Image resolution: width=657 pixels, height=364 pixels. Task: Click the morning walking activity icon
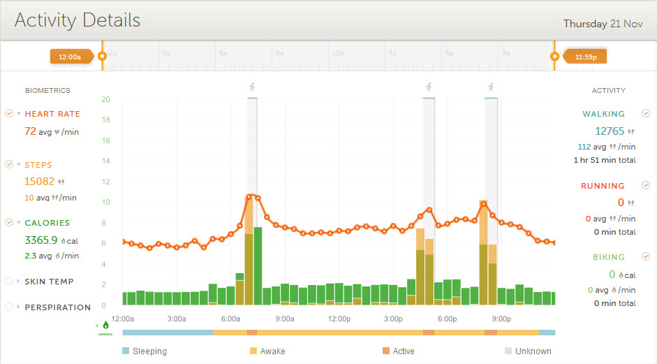(252, 87)
